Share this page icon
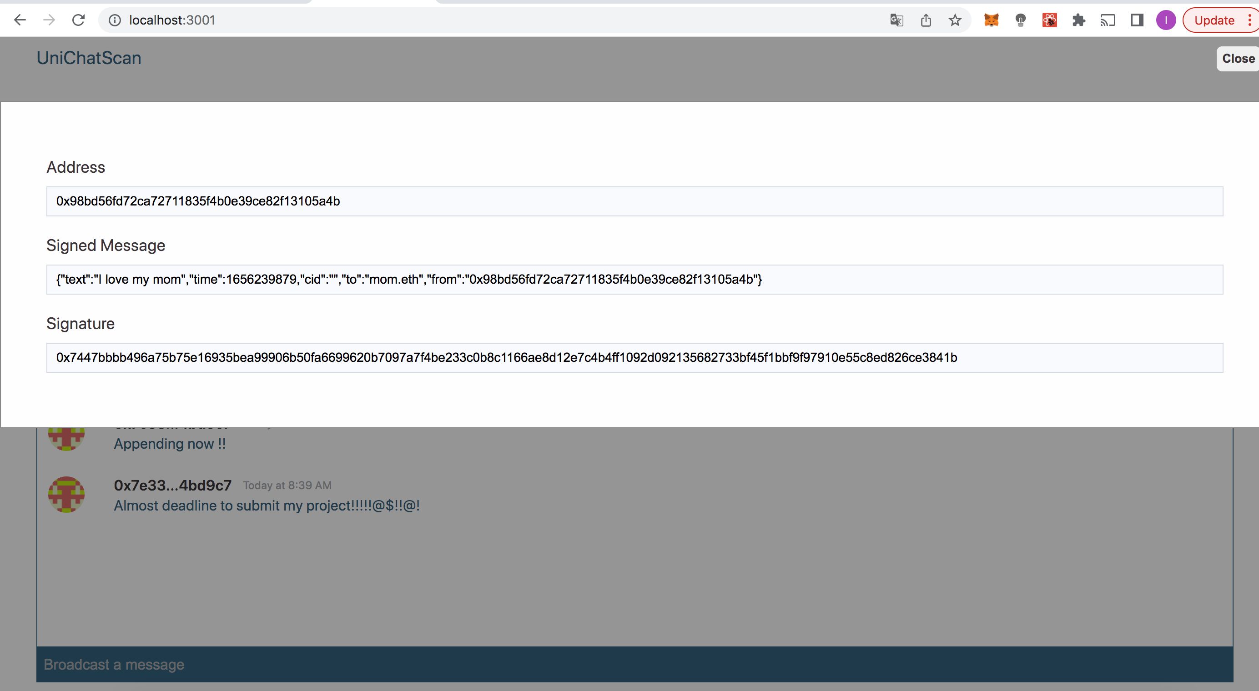The width and height of the screenshot is (1259, 691). coord(926,20)
